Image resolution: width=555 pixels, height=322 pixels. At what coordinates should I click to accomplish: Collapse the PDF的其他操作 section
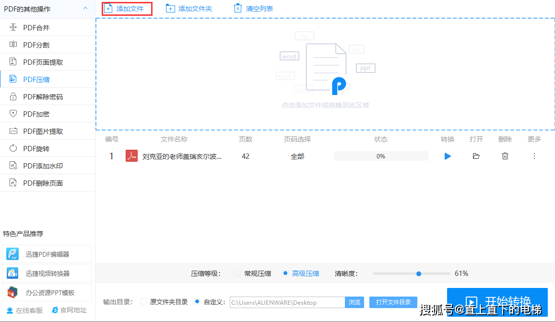(85, 9)
